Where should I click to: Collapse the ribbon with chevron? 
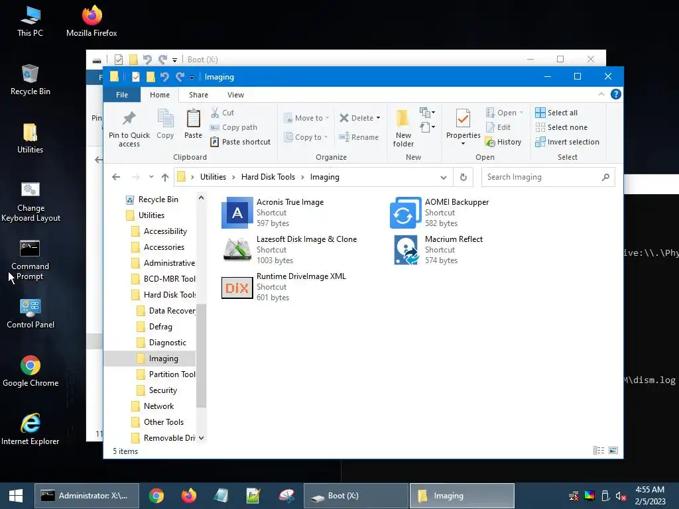[601, 94]
